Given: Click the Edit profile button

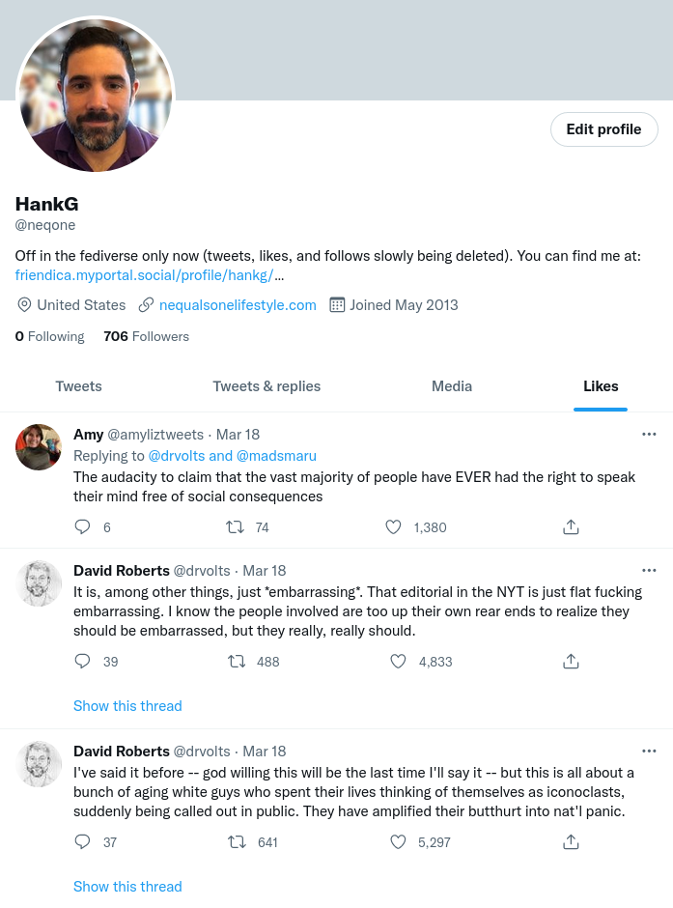Looking at the screenshot, I should [603, 129].
